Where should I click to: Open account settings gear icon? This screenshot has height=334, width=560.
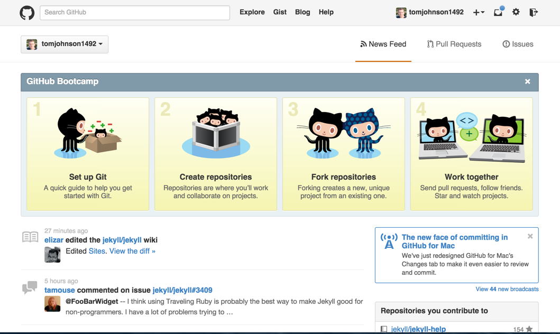tap(516, 12)
